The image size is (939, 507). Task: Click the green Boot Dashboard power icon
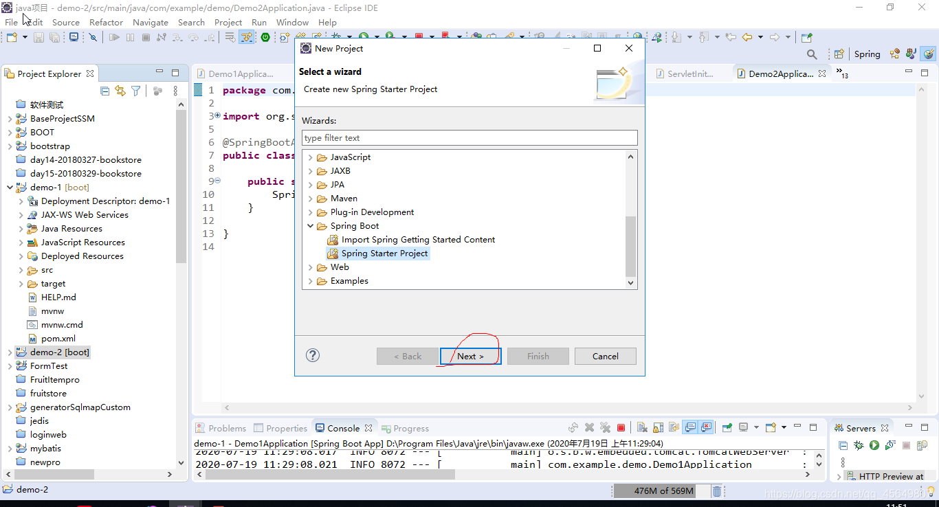(265, 37)
